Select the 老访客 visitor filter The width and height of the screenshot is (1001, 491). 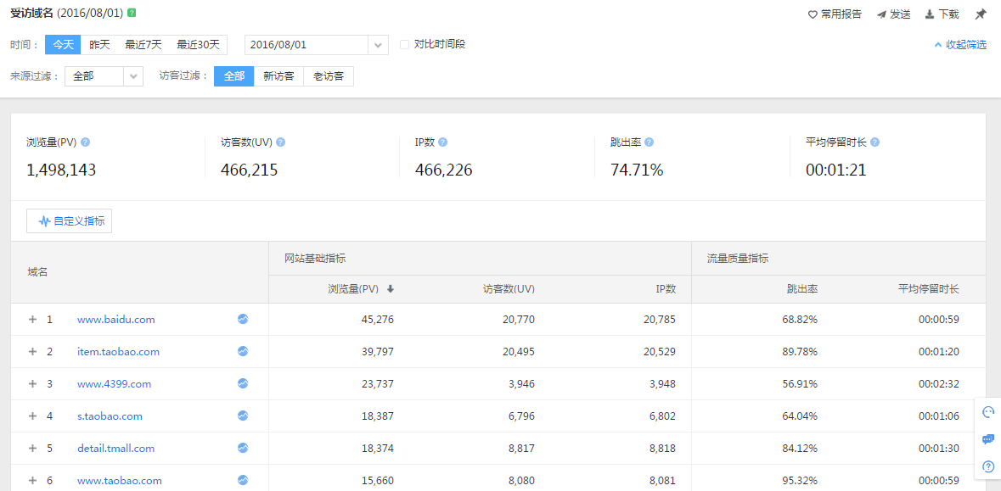[329, 76]
